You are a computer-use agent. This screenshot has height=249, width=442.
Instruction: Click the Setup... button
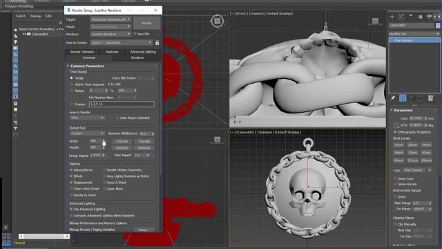(144, 230)
